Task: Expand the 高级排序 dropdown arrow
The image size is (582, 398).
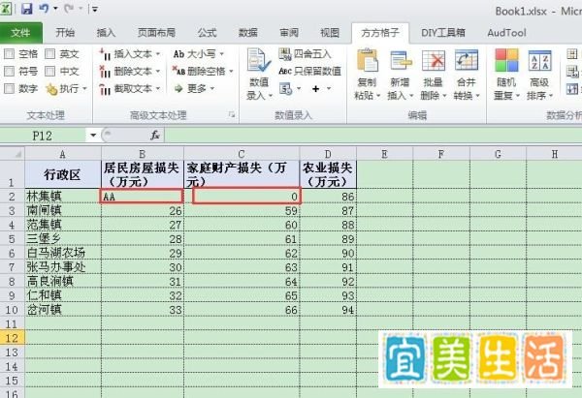Action: pos(551,96)
